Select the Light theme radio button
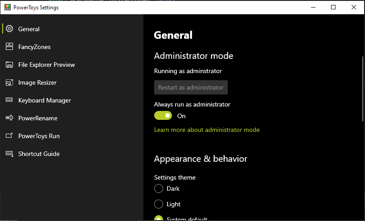 pyautogui.click(x=159, y=204)
